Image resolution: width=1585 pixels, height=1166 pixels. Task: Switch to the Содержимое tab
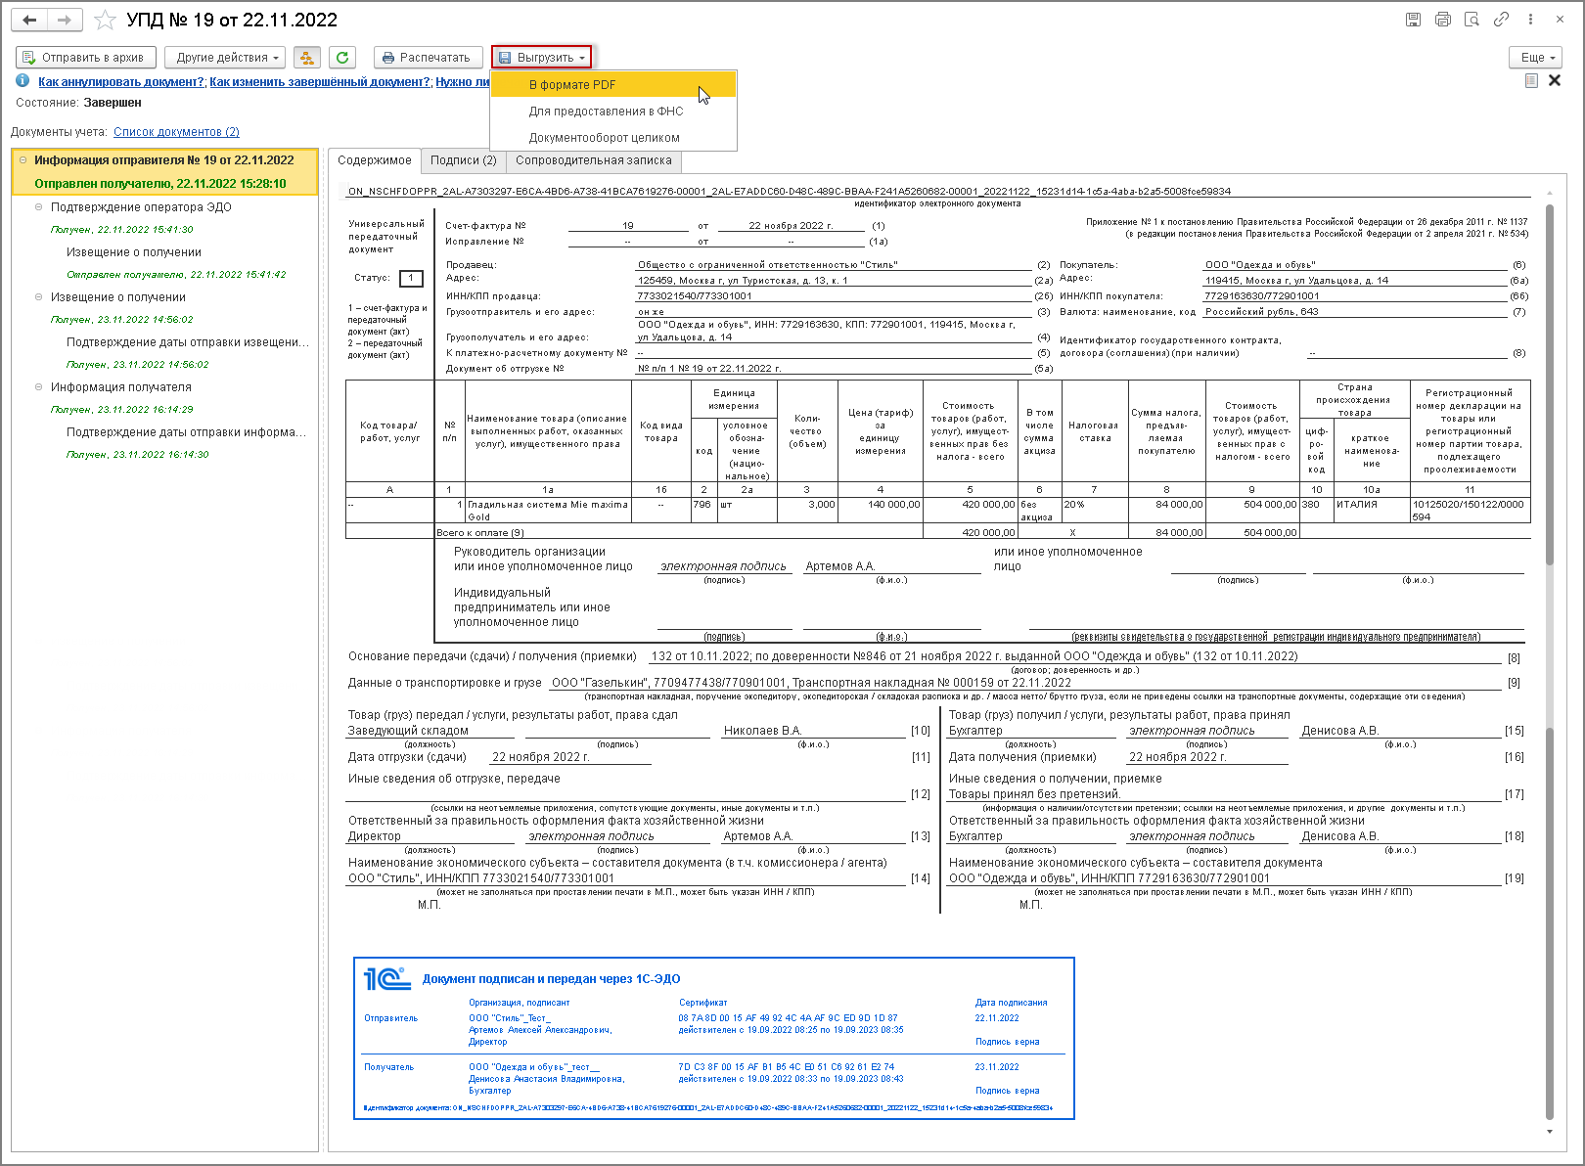click(375, 160)
